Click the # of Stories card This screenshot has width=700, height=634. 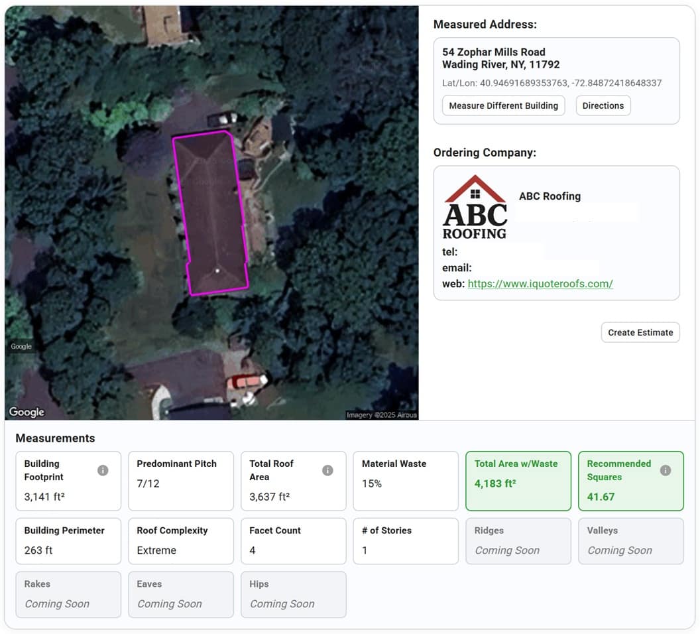tap(405, 540)
